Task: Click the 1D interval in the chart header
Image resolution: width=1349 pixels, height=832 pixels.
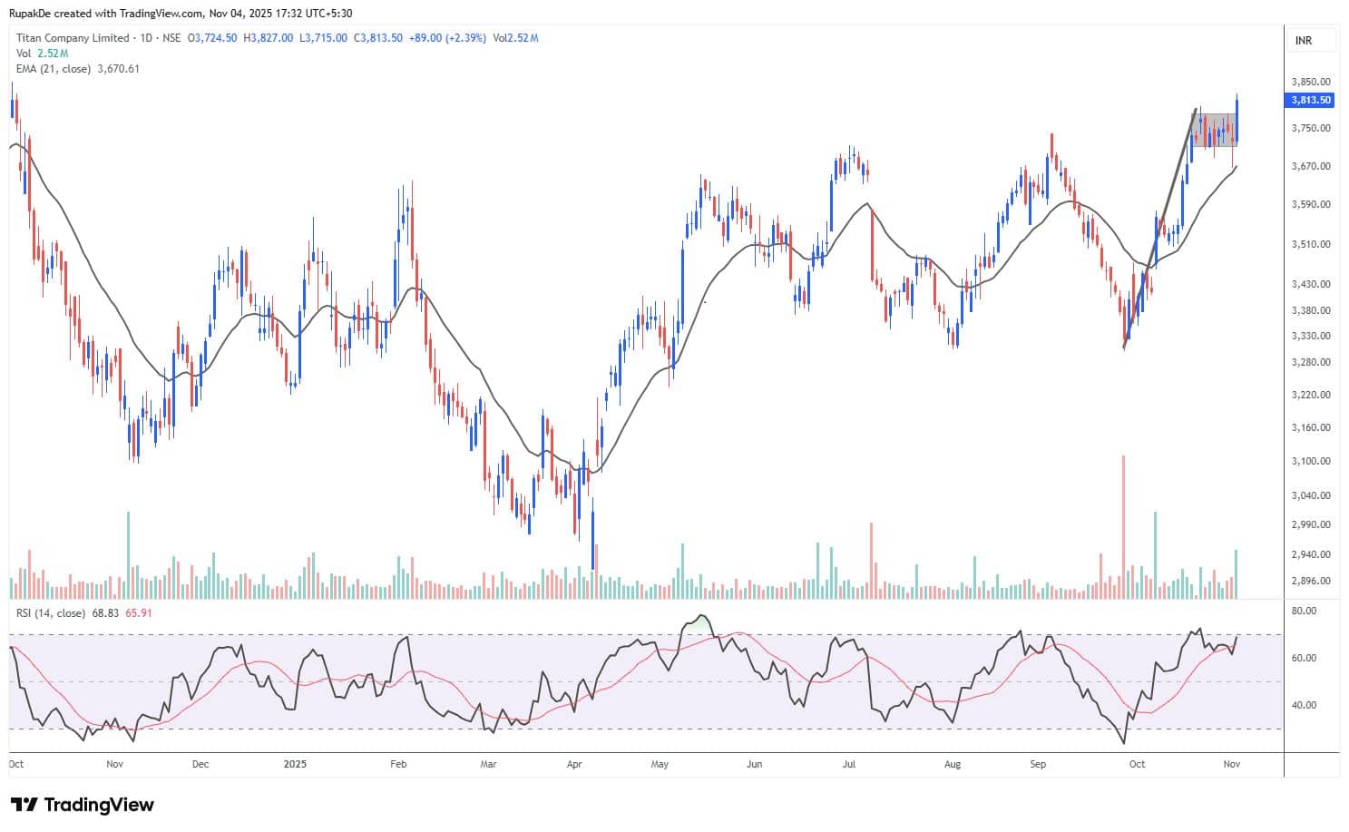Action: coord(145,38)
